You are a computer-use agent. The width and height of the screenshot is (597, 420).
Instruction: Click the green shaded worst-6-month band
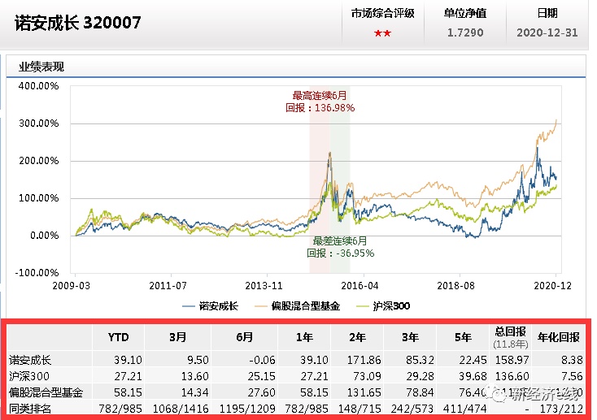click(340, 179)
